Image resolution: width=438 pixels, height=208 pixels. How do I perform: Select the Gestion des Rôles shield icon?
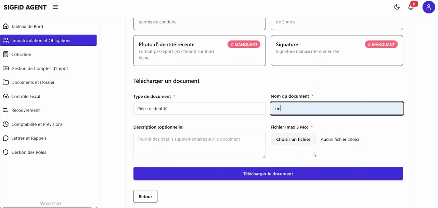[6, 152]
